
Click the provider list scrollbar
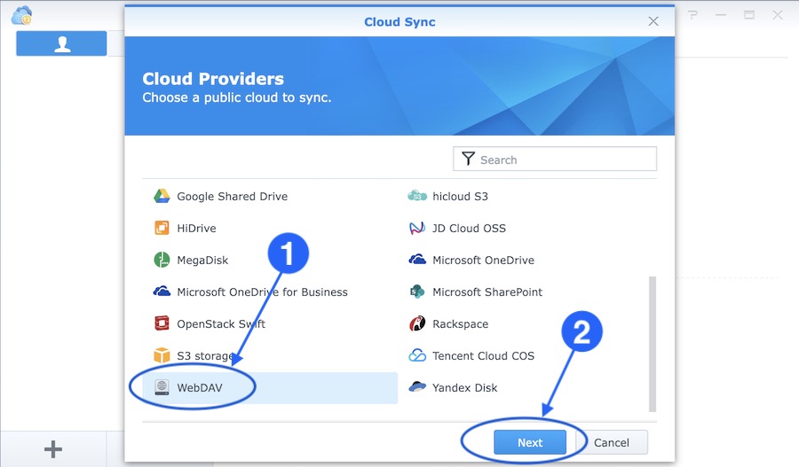(x=653, y=344)
